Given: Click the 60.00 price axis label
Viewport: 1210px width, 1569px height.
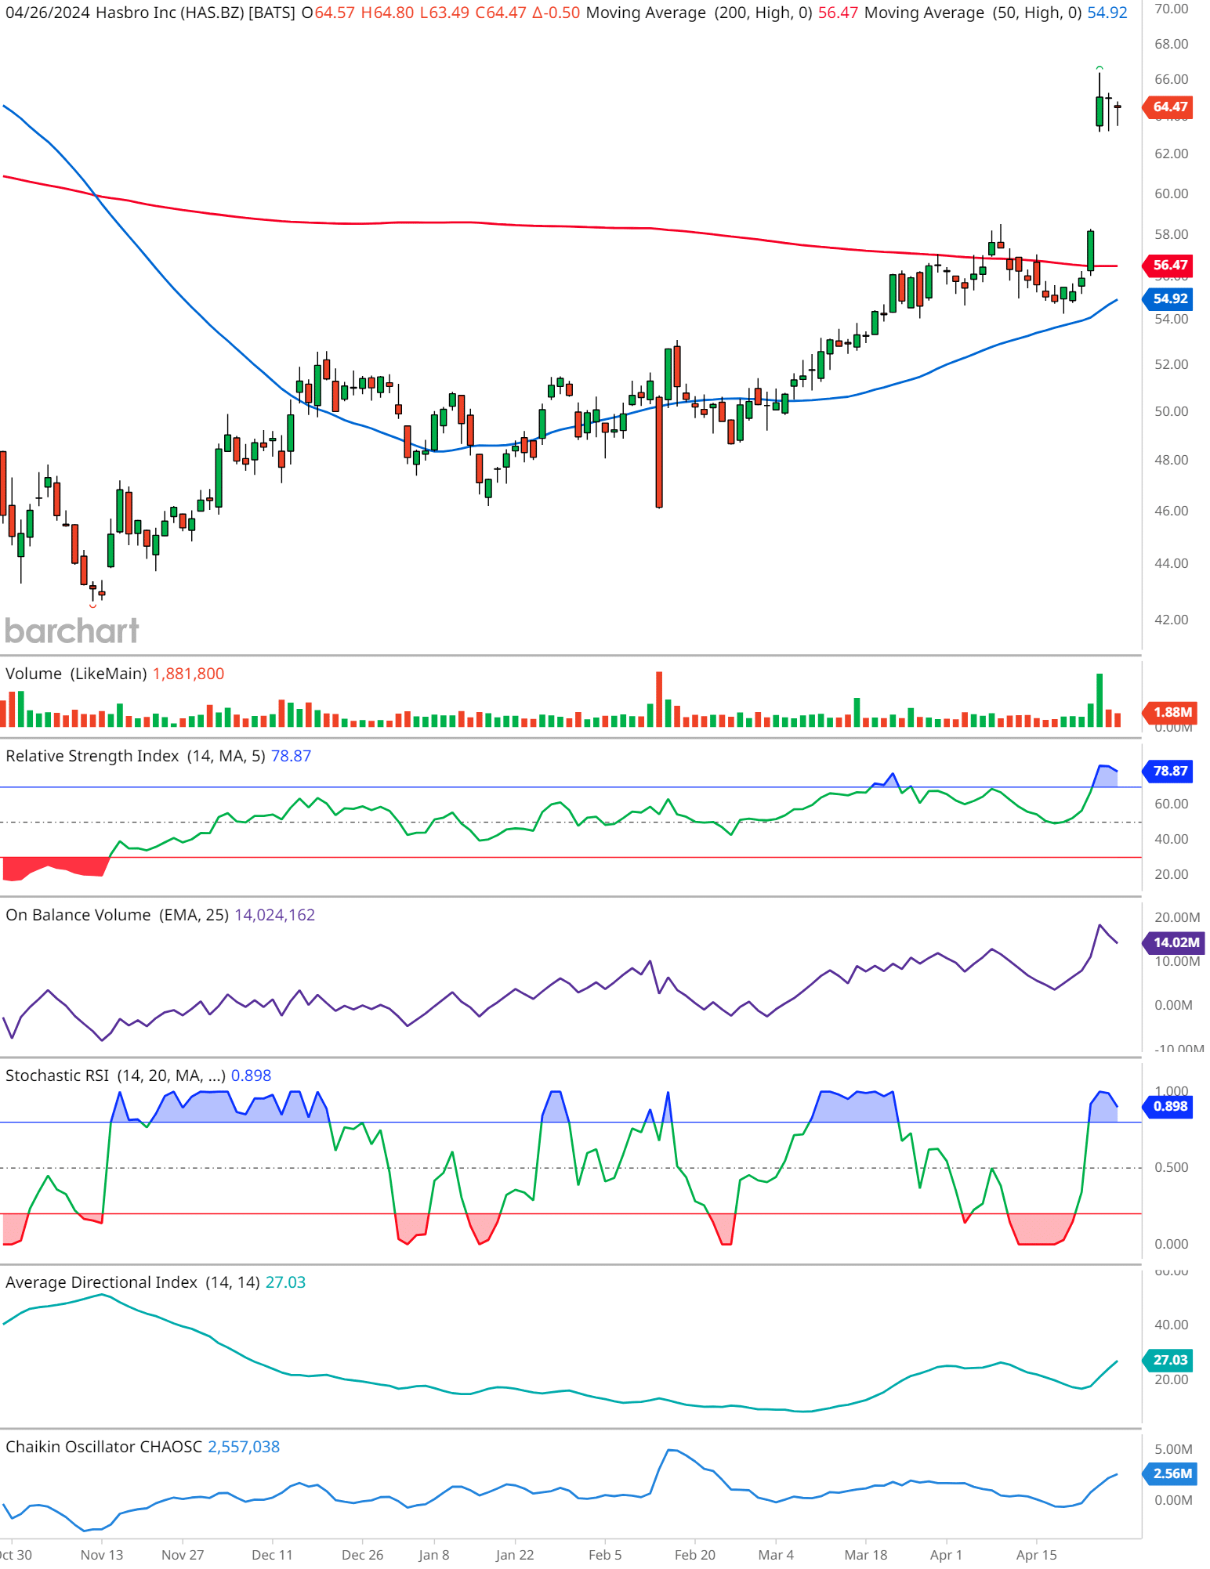Looking at the screenshot, I should tap(1171, 193).
